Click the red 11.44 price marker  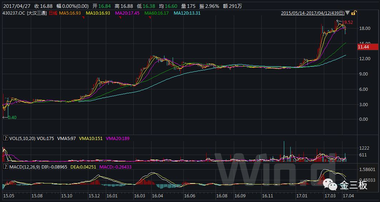(367, 47)
